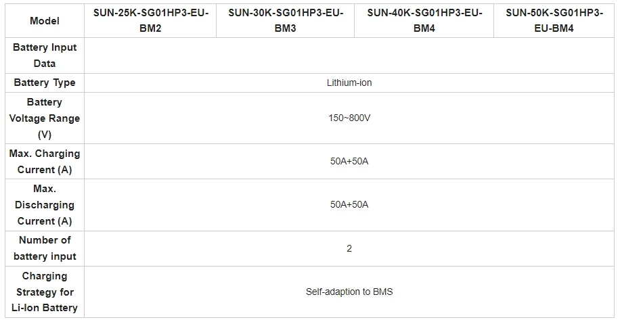The height and width of the screenshot is (322, 620).
Task: Select the value 2 for battery inputs
Action: tap(349, 248)
